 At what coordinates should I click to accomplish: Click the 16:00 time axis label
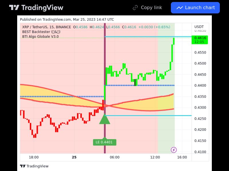(182, 157)
